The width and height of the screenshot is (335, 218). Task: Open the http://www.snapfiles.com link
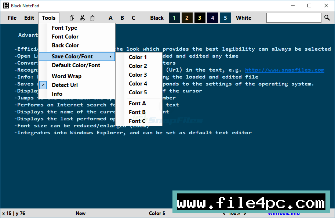click(x=285, y=70)
